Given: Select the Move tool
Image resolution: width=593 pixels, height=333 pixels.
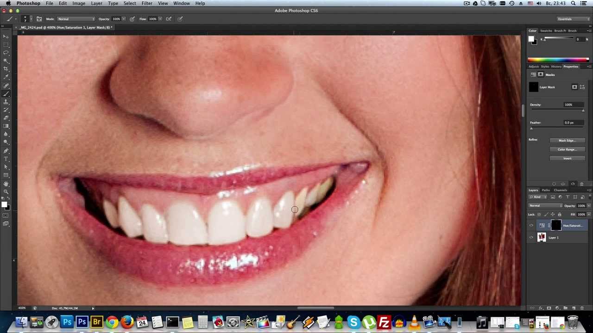Looking at the screenshot, I should point(6,36).
